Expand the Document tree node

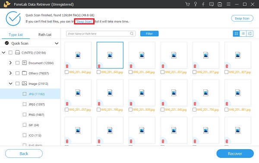(x=10, y=63)
